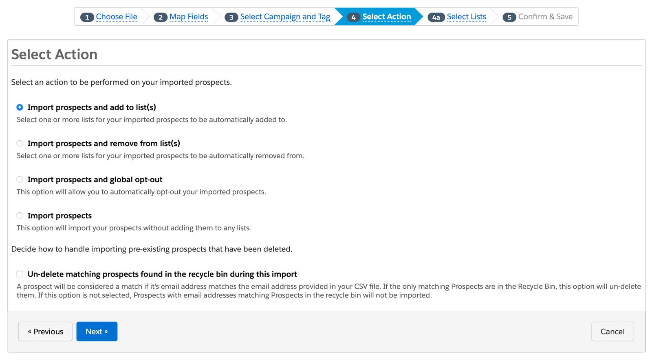Pick the plain 'Import prospects' radio option
Viewport: 652px width, 360px height.
[20, 216]
